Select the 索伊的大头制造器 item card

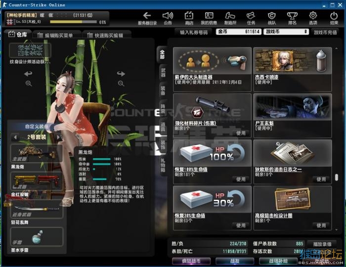tap(212, 69)
